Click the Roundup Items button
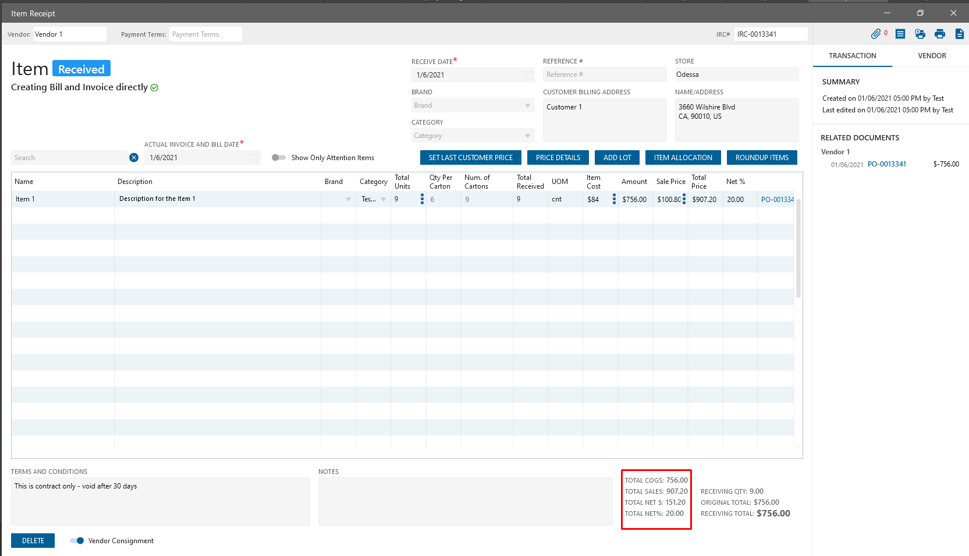The height and width of the screenshot is (556, 969). [x=762, y=158]
